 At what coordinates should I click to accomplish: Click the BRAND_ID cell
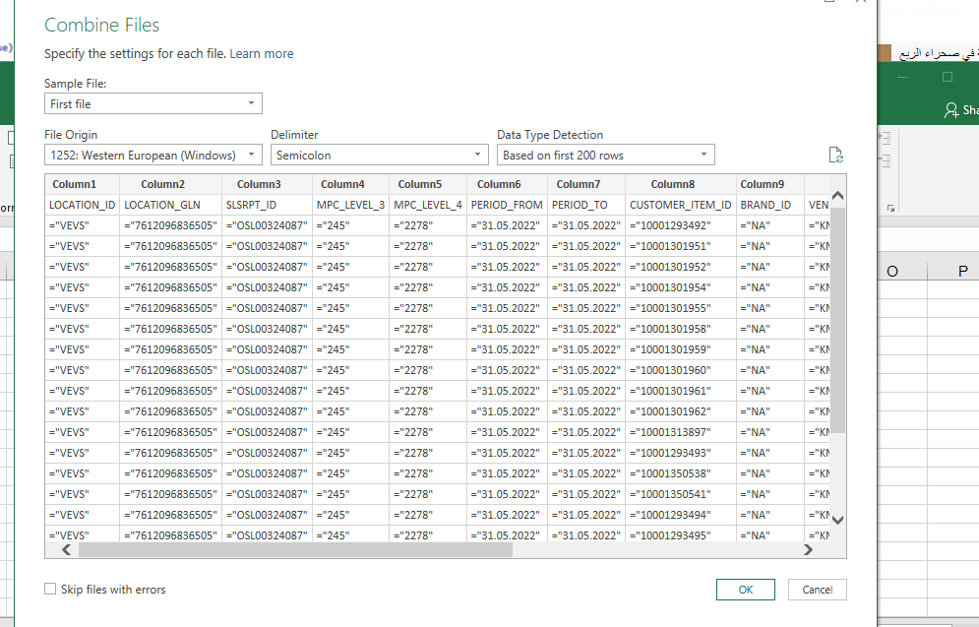[769, 205]
